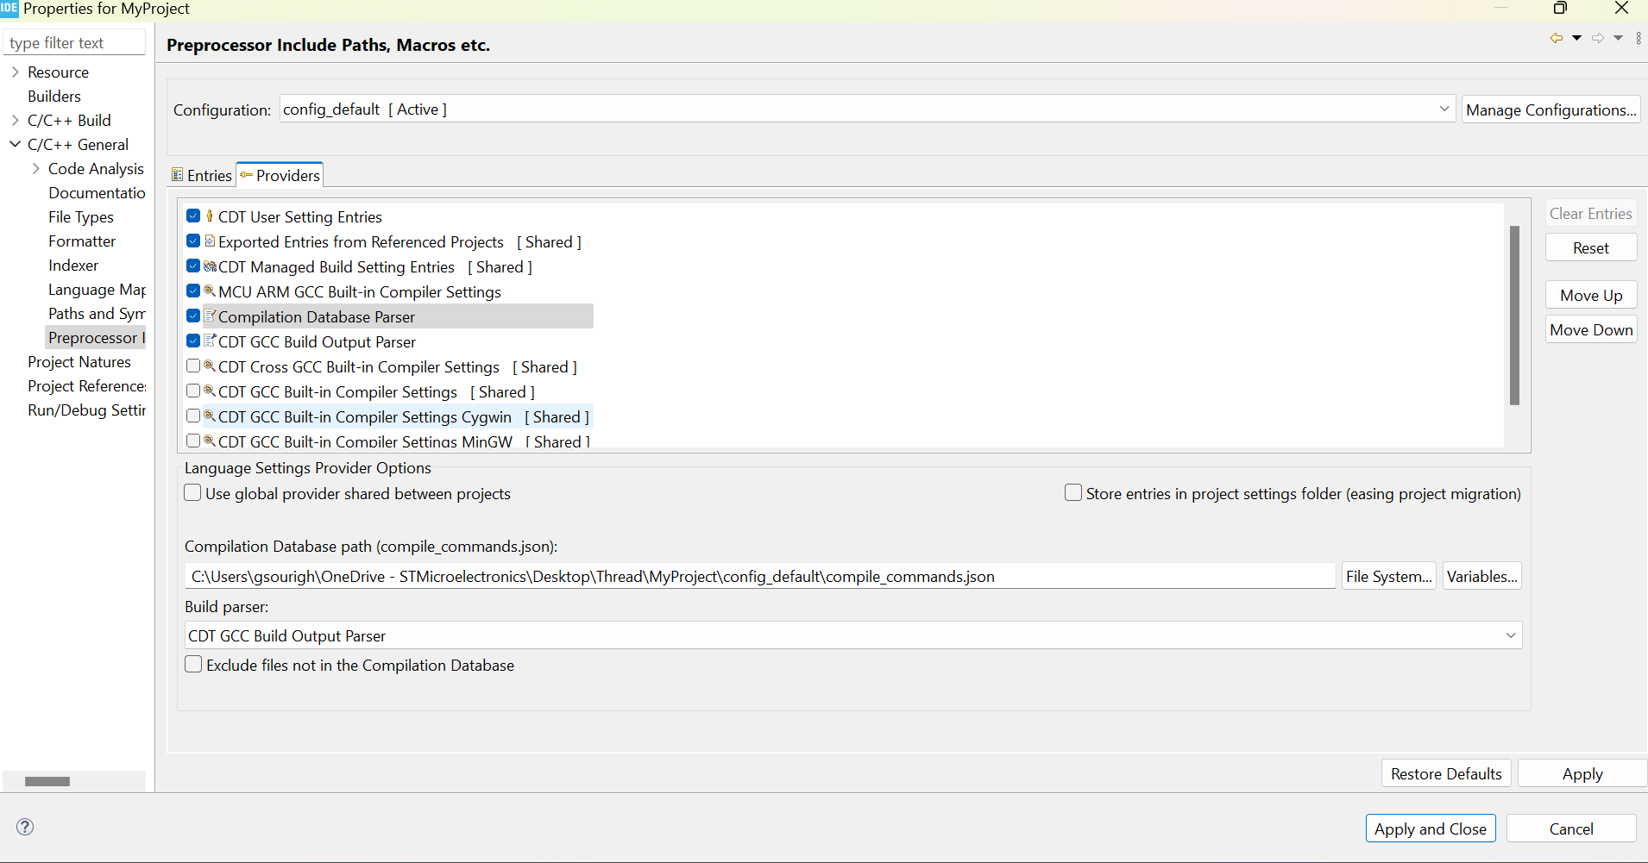Check Exclude files not in Compilation Database
The image size is (1648, 863).
click(x=193, y=665)
